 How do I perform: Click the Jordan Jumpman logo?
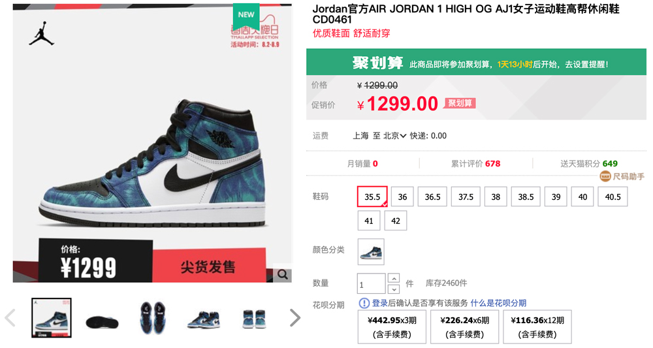pos(42,33)
